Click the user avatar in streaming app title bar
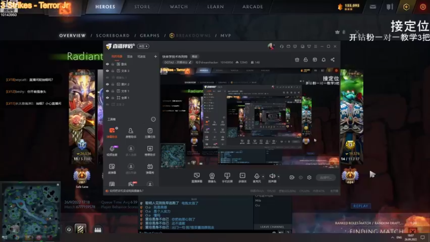Screen dimensions: 430x242 [271, 46]
